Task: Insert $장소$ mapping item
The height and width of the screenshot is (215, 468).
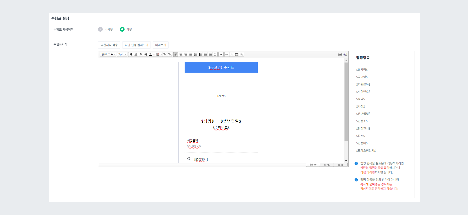Action: (361, 136)
